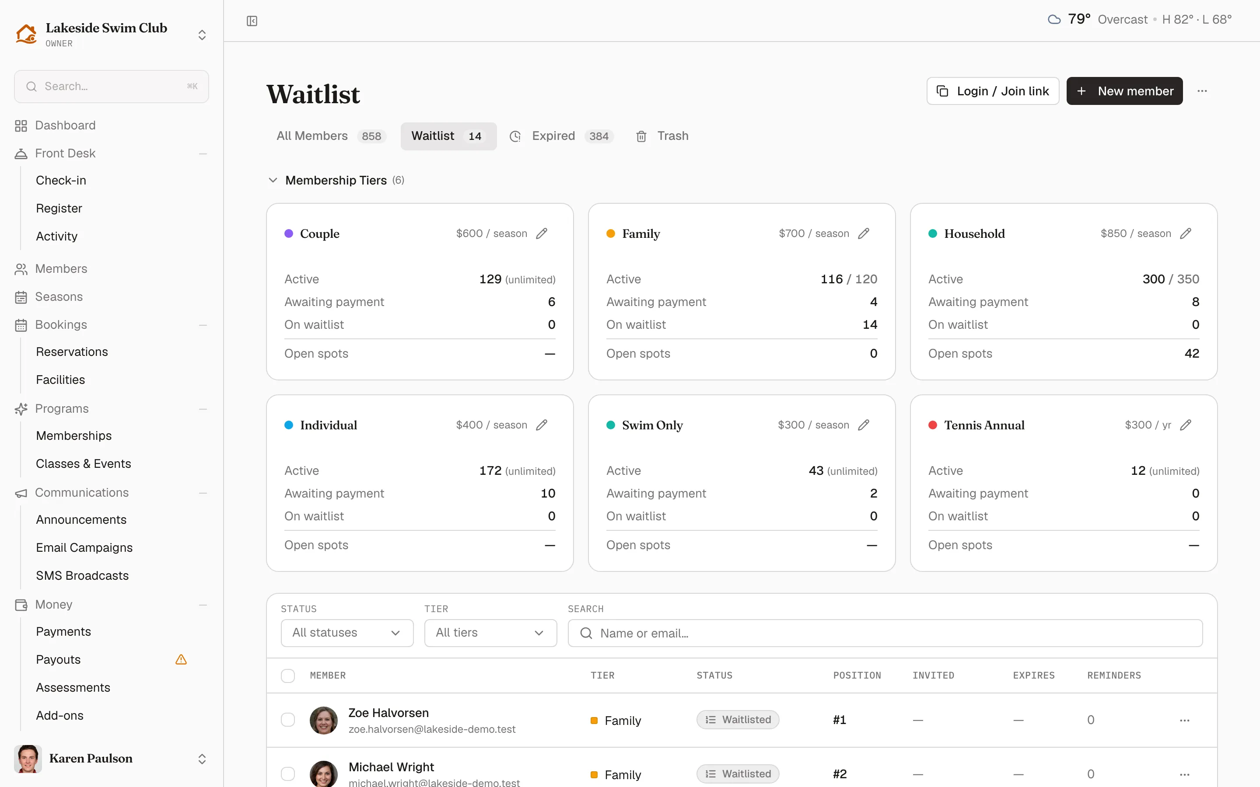Screen dimensions: 1260x787
Task: Open the Trash tab
Action: point(662,136)
